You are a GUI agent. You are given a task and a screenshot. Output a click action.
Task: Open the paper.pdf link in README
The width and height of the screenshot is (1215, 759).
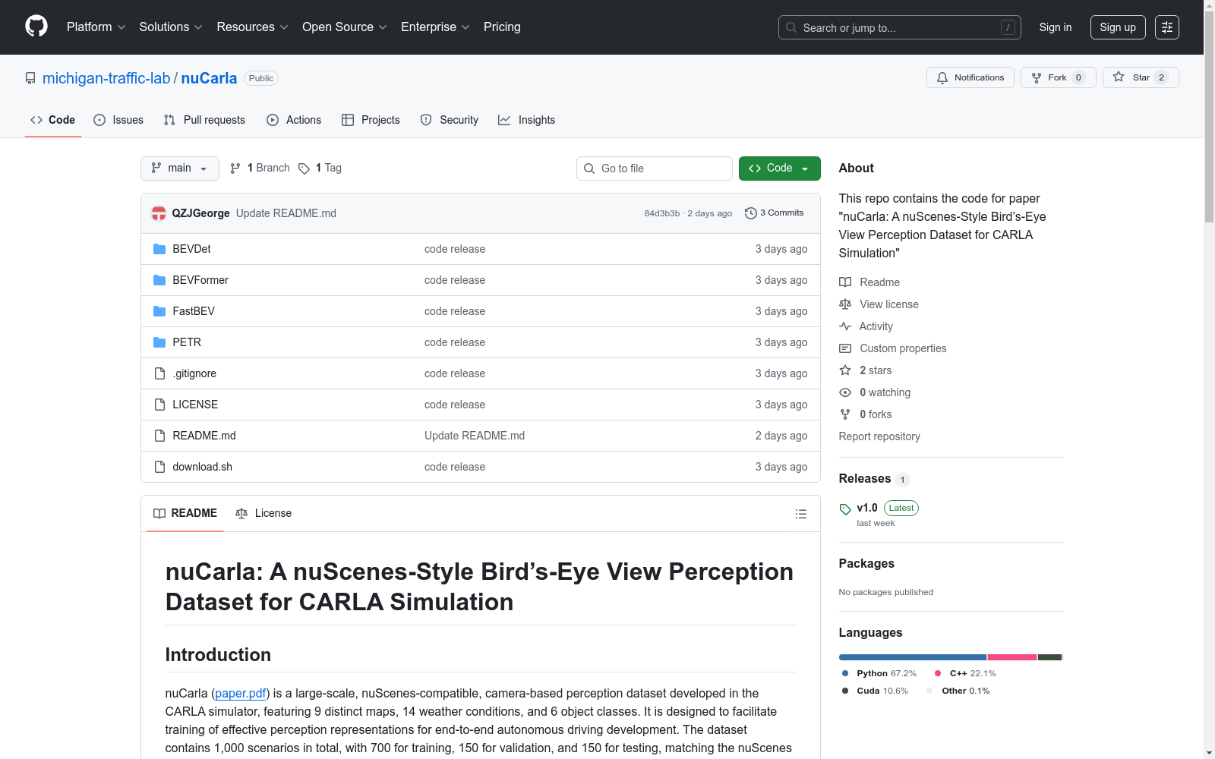[x=241, y=693]
